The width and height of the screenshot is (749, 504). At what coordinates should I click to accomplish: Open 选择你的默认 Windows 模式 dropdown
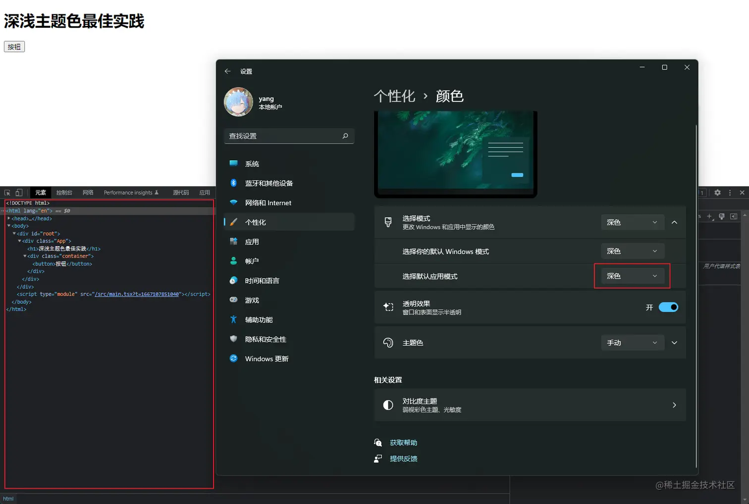633,251
